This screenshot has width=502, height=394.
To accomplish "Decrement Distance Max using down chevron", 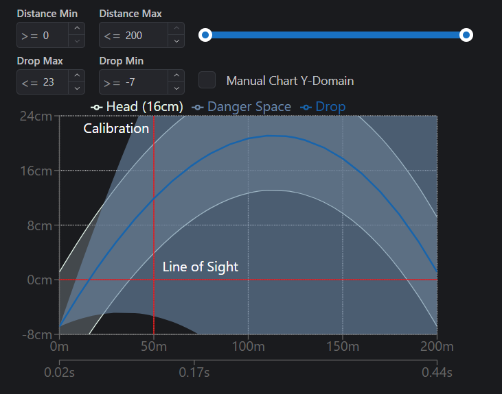I will click(176, 41).
